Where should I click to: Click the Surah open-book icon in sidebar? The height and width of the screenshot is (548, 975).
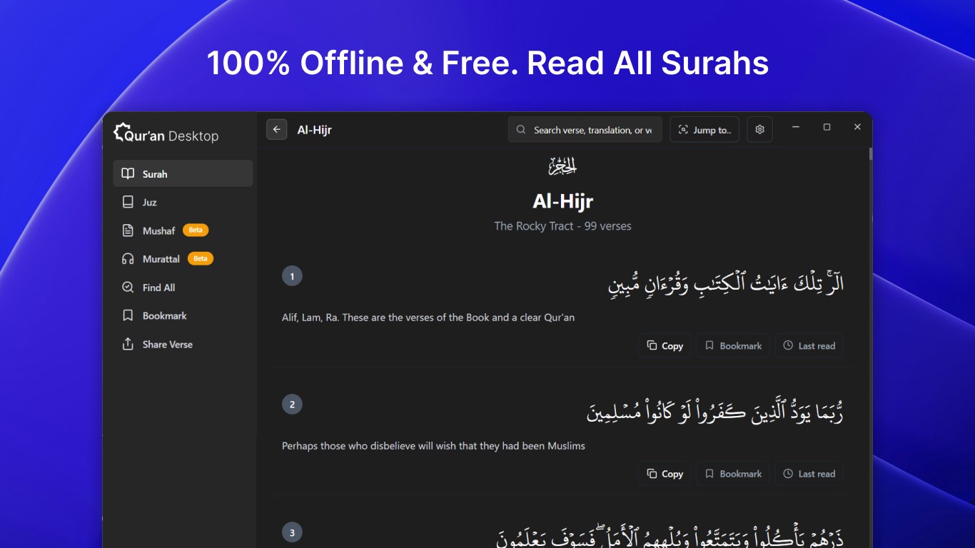click(128, 173)
